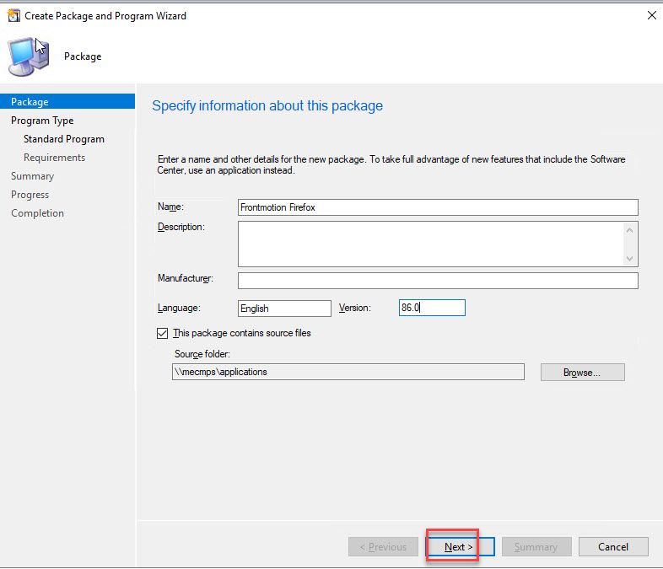This screenshot has width=663, height=569.
Task: Uncheck 'This package contains source files'
Action: tap(163, 333)
